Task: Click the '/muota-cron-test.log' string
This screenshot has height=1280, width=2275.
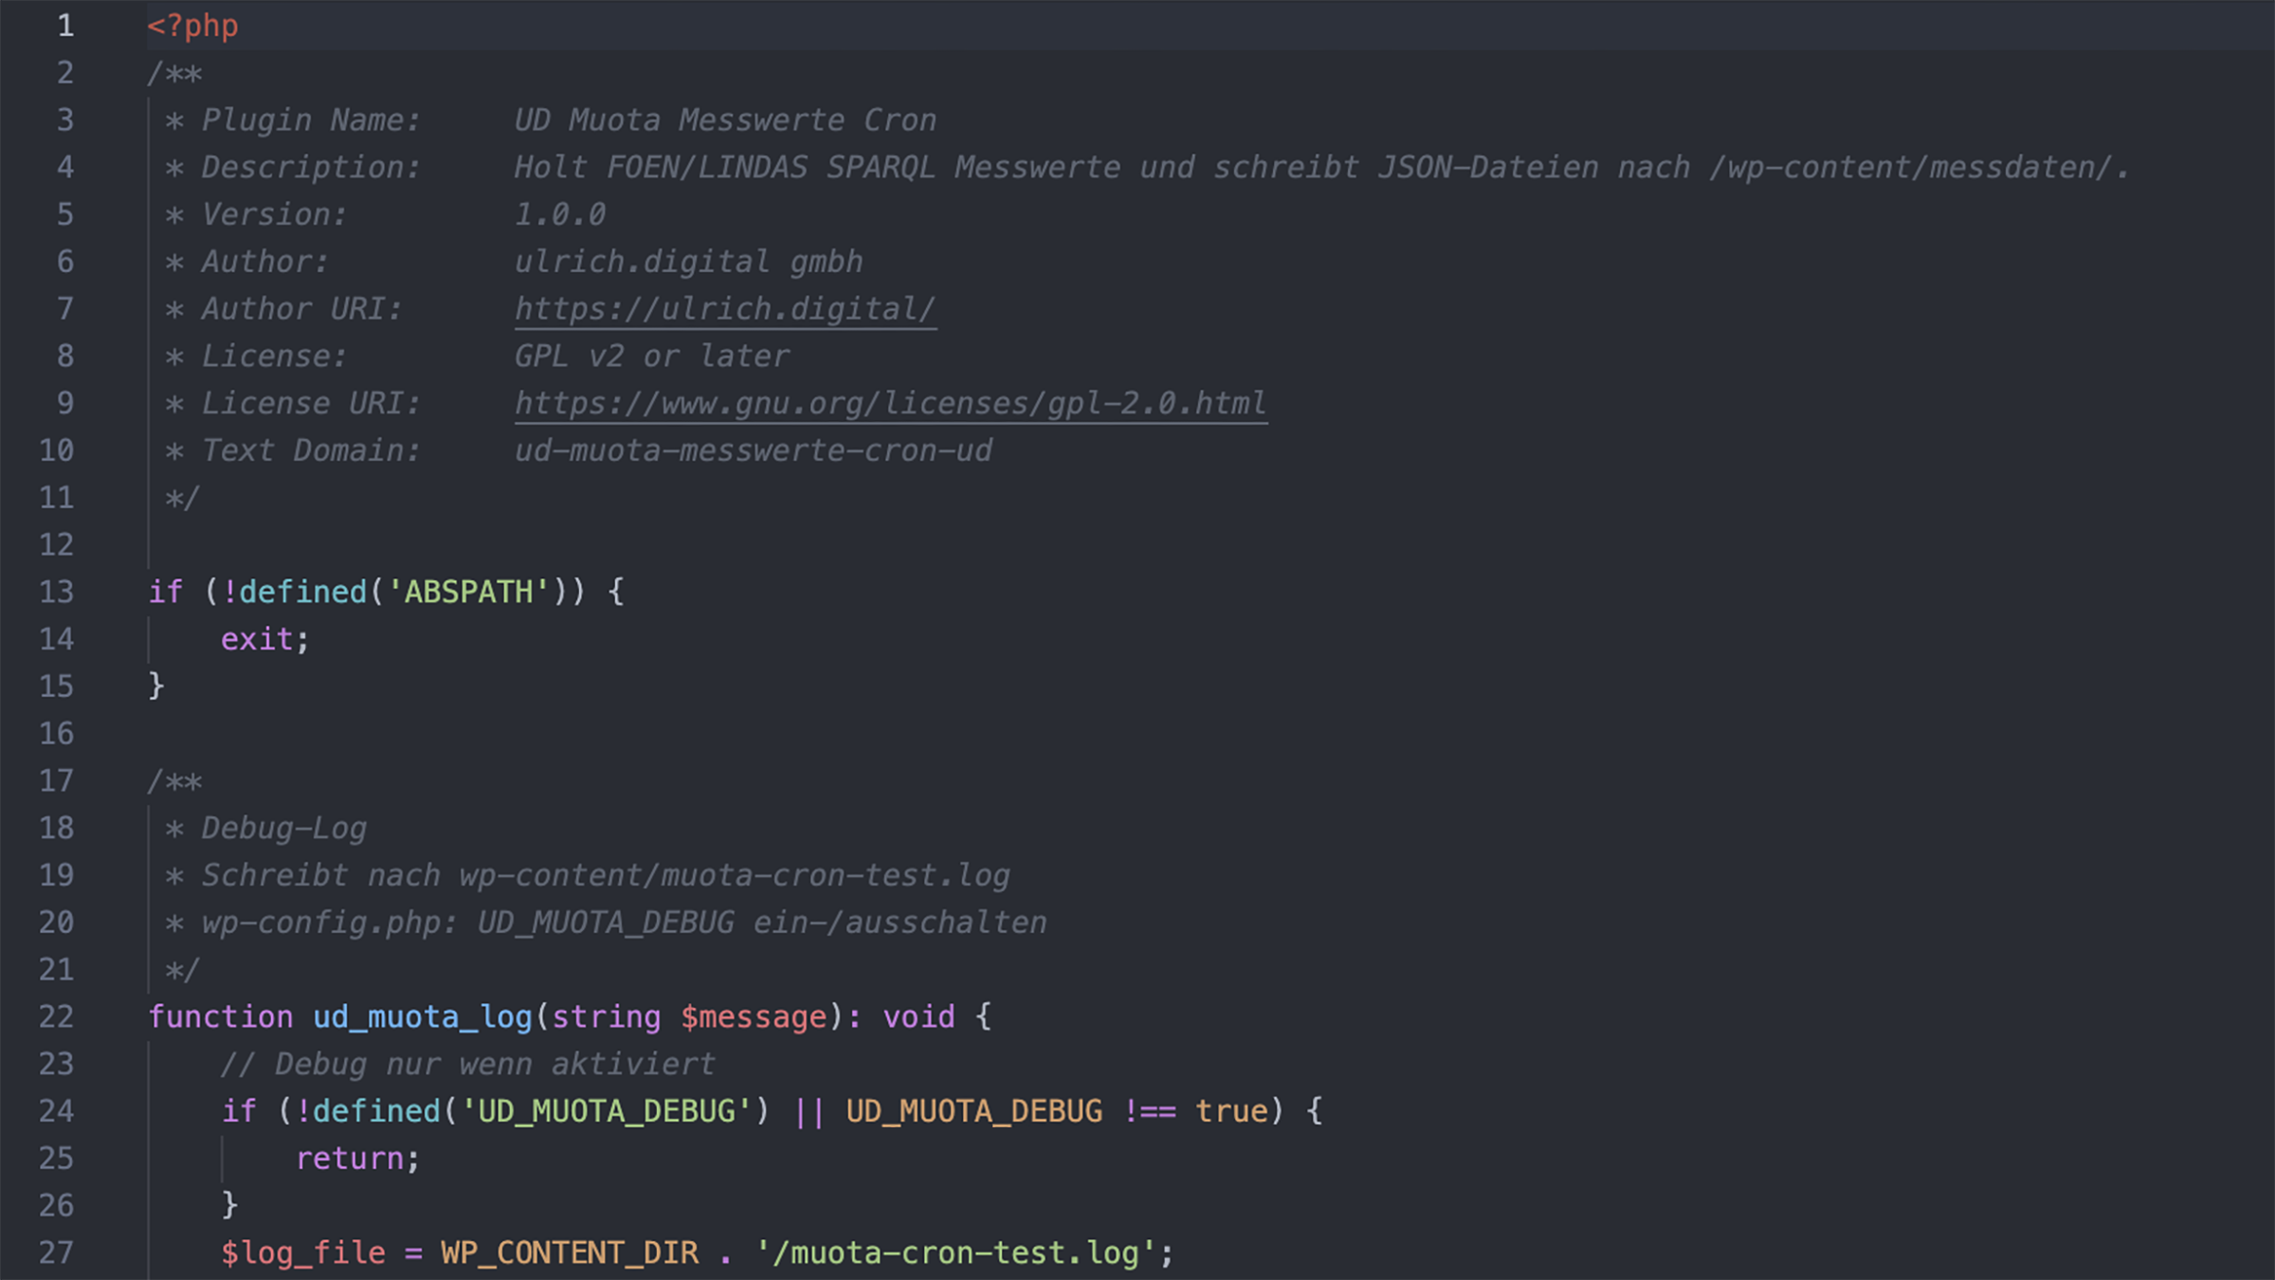Action: pos(955,1253)
